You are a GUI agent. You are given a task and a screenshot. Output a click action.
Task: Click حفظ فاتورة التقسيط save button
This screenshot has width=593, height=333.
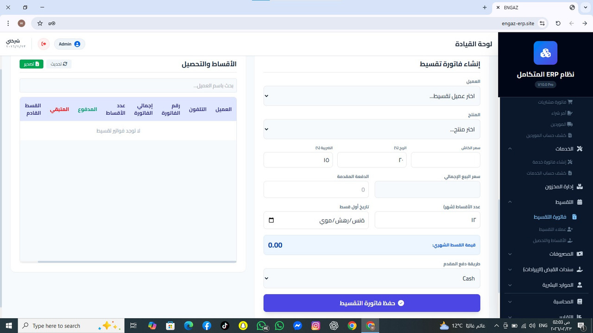coord(372,302)
